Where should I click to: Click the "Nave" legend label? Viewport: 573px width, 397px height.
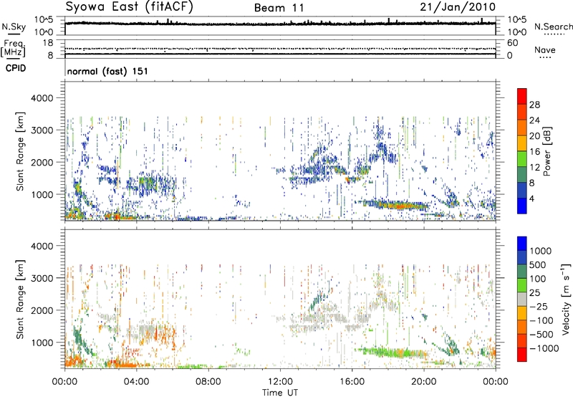coord(545,49)
